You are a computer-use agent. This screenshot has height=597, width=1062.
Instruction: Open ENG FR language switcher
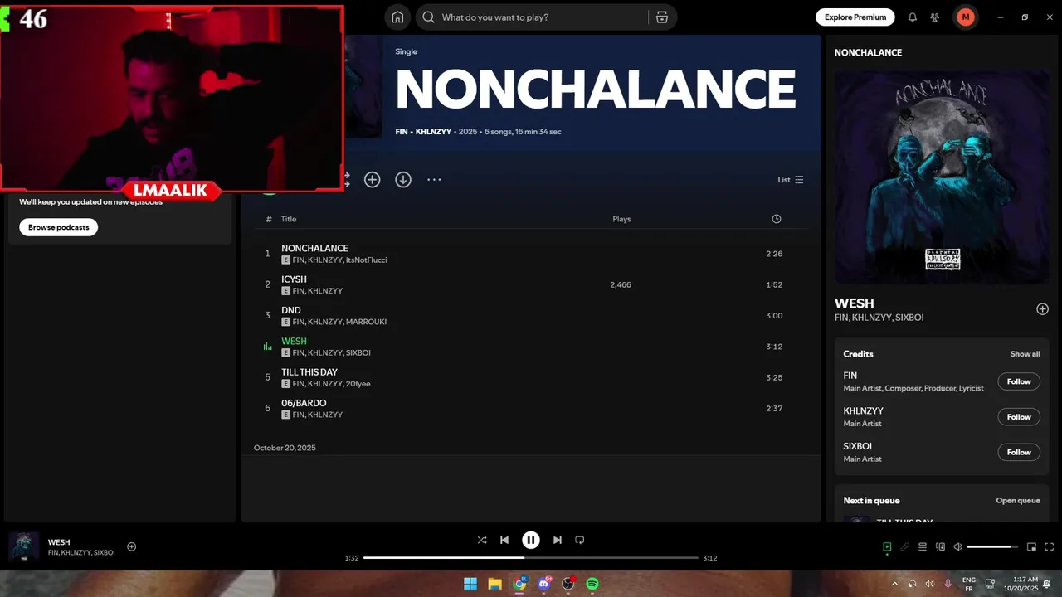(x=968, y=584)
